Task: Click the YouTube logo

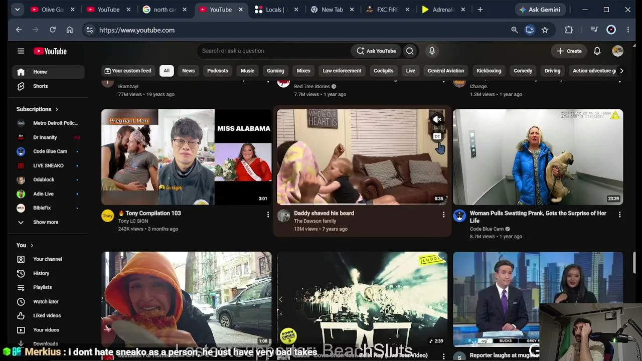Action: coord(50,51)
